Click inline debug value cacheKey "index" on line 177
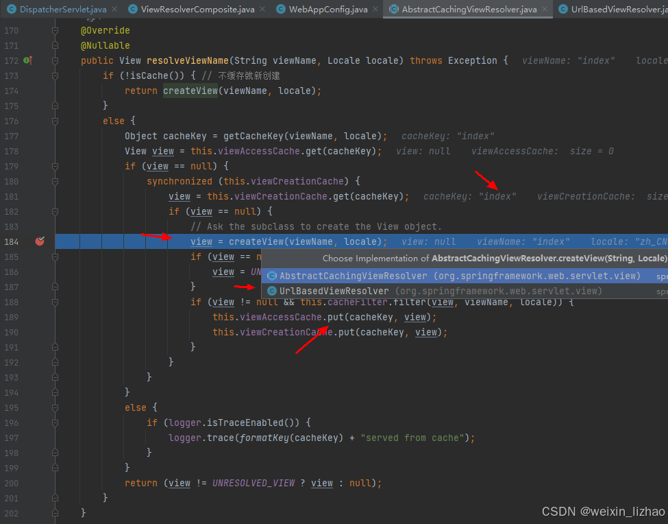 [x=448, y=136]
